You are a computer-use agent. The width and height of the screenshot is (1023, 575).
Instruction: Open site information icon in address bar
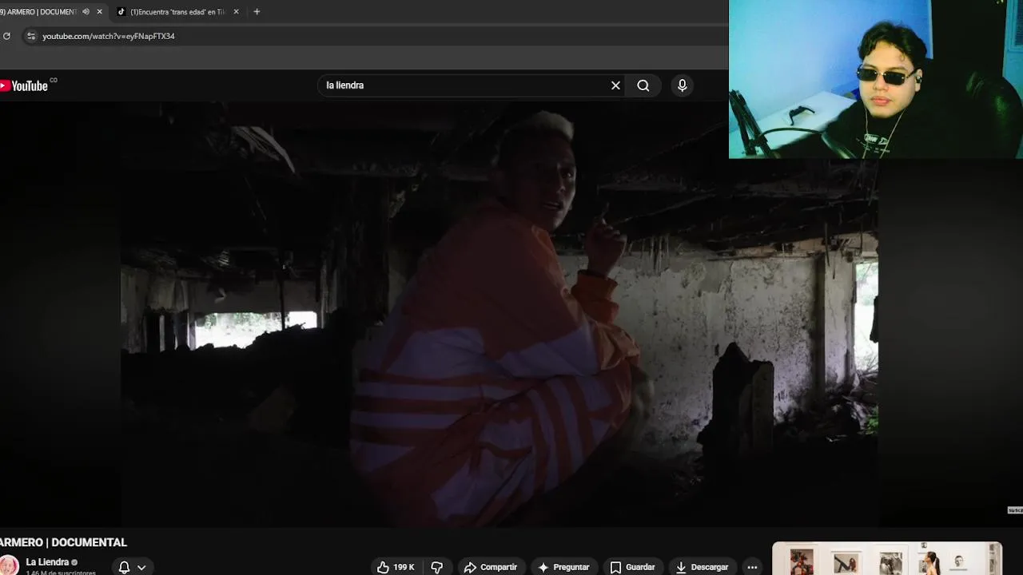(30, 36)
